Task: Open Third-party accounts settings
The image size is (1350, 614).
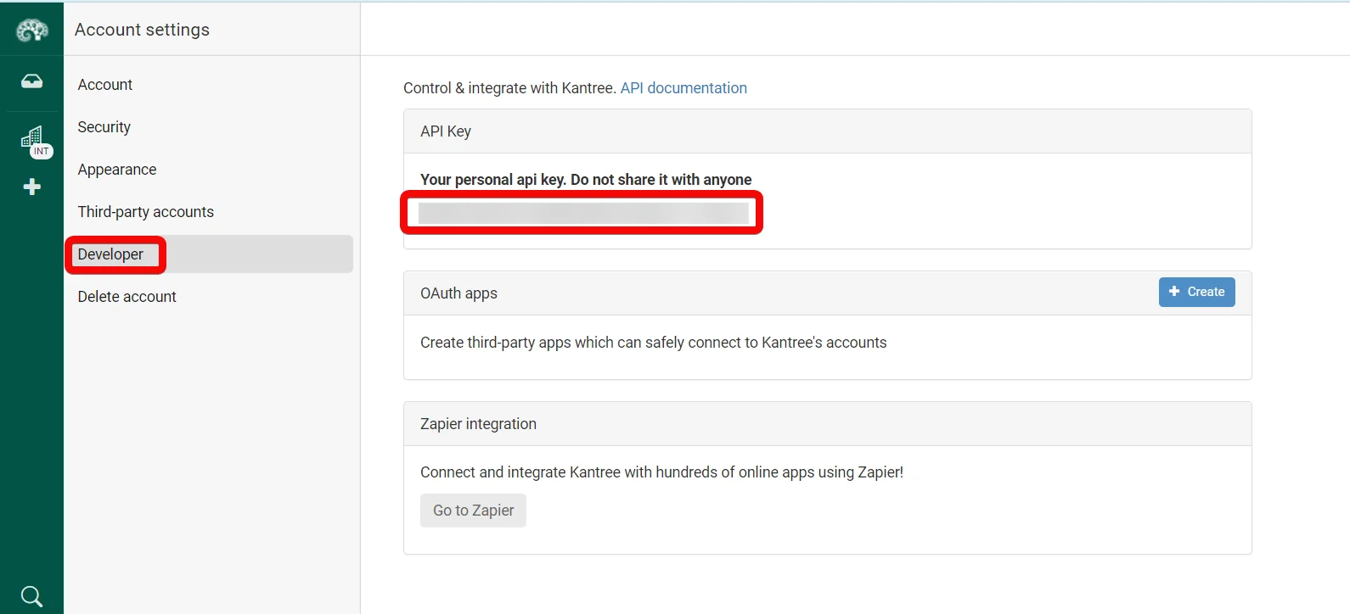Action: (146, 212)
